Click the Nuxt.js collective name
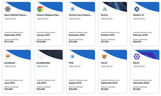 point(104,15)
